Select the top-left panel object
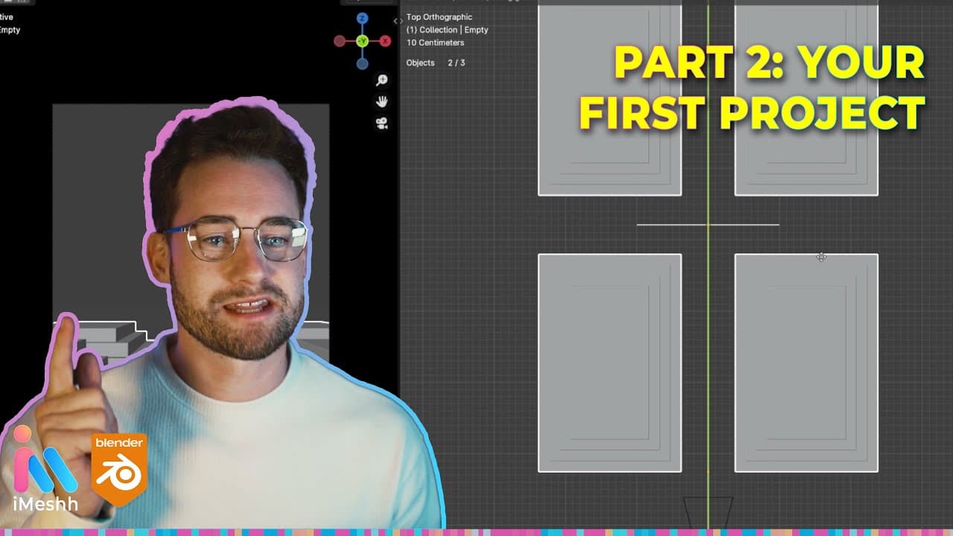 [x=610, y=99]
